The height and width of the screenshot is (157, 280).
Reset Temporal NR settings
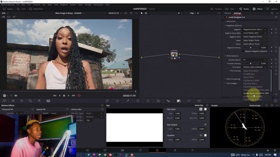[32, 109]
